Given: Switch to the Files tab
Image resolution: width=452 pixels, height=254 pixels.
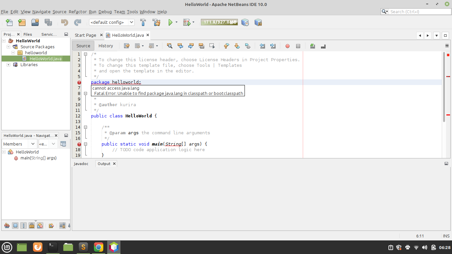Looking at the screenshot, I should click(28, 34).
